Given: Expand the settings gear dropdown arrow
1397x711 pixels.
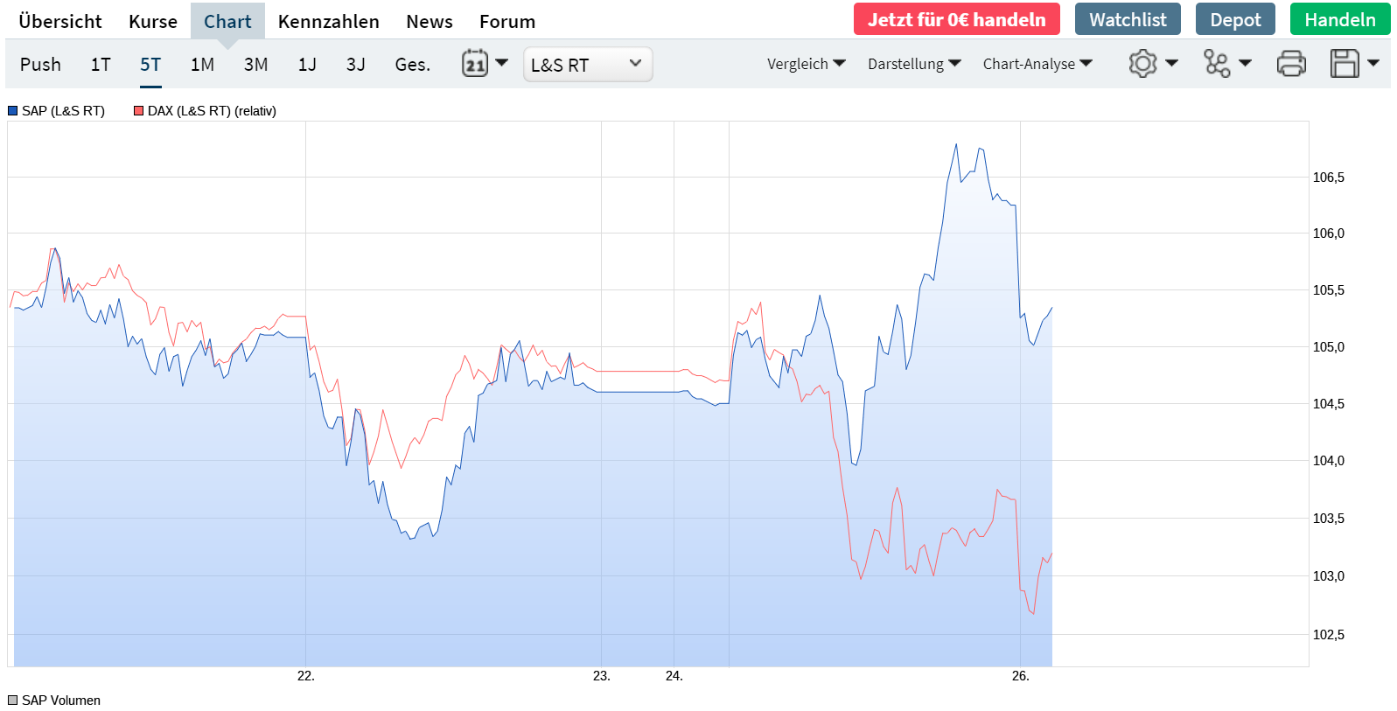Looking at the screenshot, I should point(1171,63).
